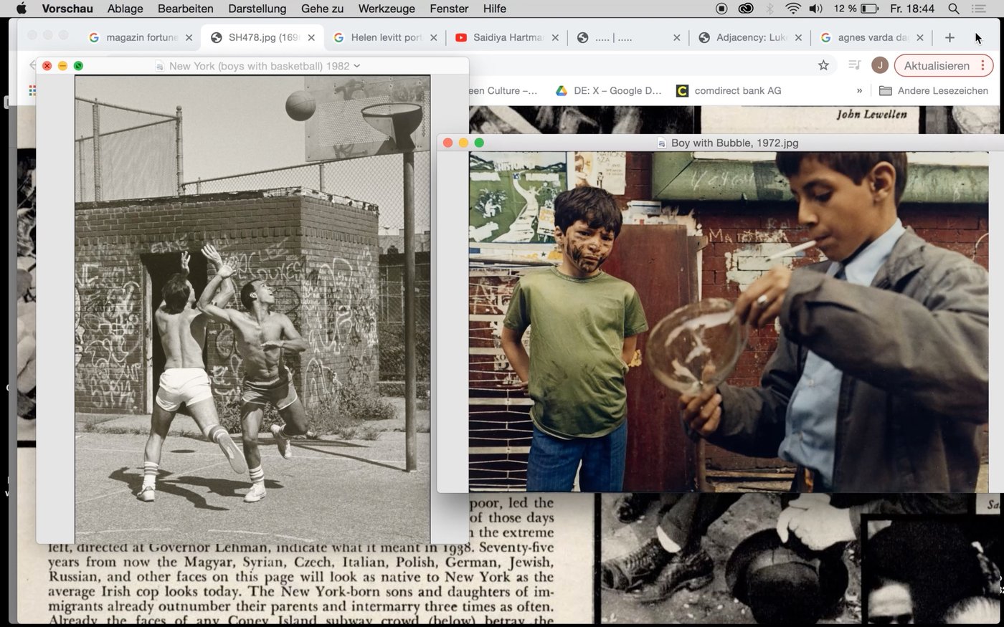This screenshot has width=1004, height=627.
Task: Open the Andere Lesezeichen folder
Action: point(934,90)
